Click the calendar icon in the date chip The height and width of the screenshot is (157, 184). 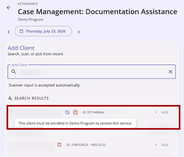click(x=21, y=31)
